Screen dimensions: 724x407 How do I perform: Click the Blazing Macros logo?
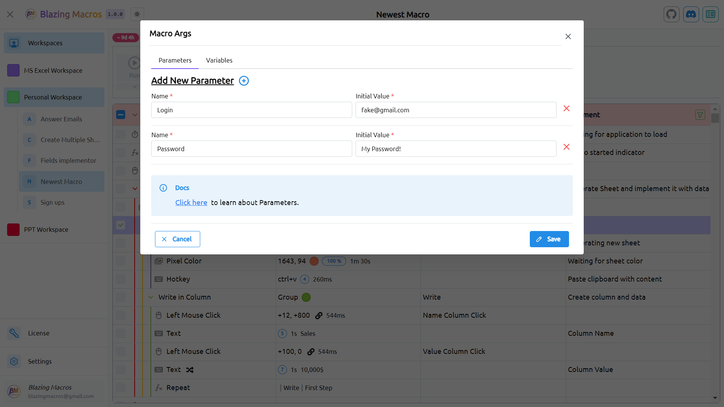tap(31, 14)
